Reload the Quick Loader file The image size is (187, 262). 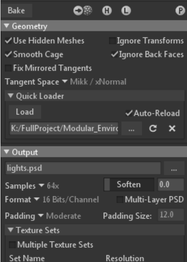(153, 129)
